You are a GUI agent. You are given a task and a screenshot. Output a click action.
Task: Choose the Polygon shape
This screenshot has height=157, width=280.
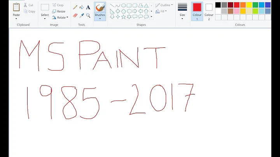coord(140,5)
